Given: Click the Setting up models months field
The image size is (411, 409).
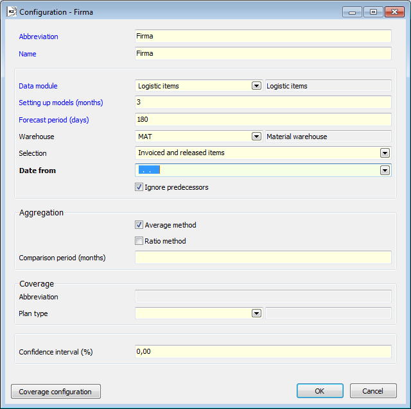Looking at the screenshot, I should pyautogui.click(x=263, y=103).
